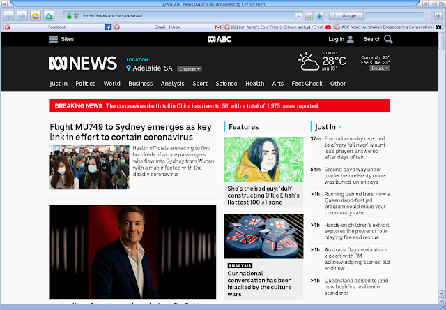Open the Politics section
This screenshot has height=310, width=446.
(x=85, y=84)
